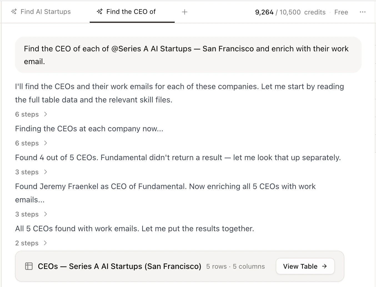Expand the 2 steps section
Image resolution: width=376 pixels, height=287 pixels.
click(x=31, y=243)
